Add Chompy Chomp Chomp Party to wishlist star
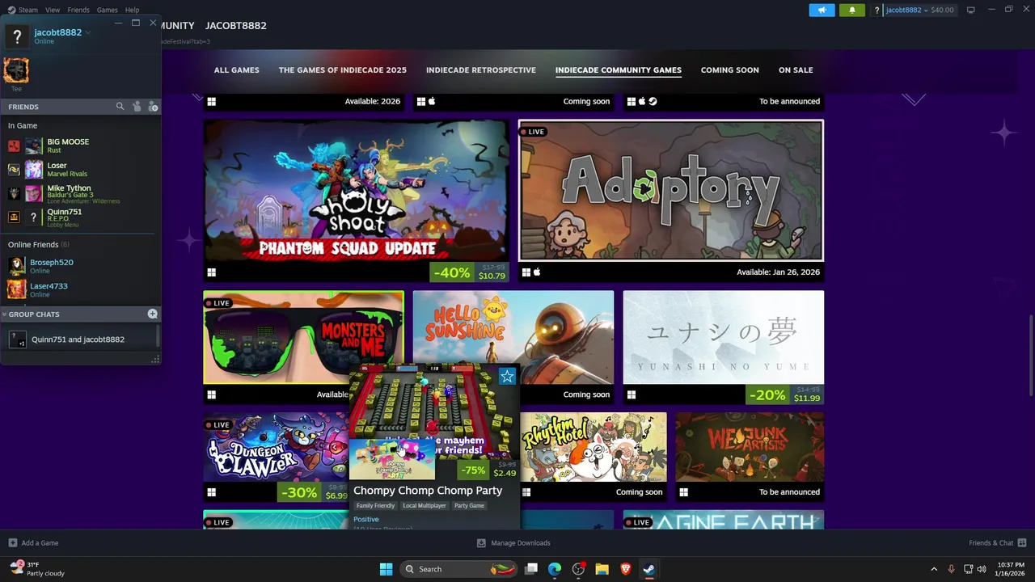The width and height of the screenshot is (1035, 582). pos(507,376)
